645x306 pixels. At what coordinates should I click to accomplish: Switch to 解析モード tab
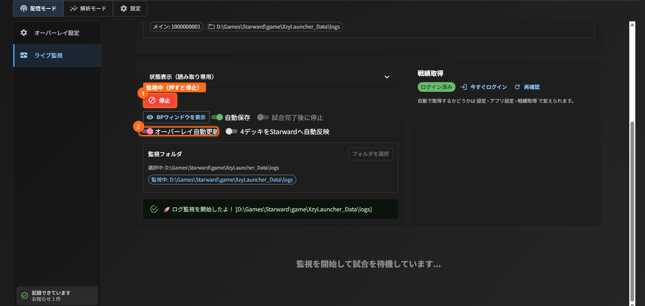point(88,8)
